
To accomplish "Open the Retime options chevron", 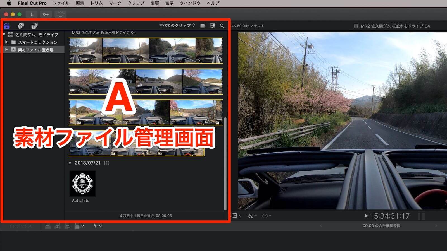I will [270, 216].
